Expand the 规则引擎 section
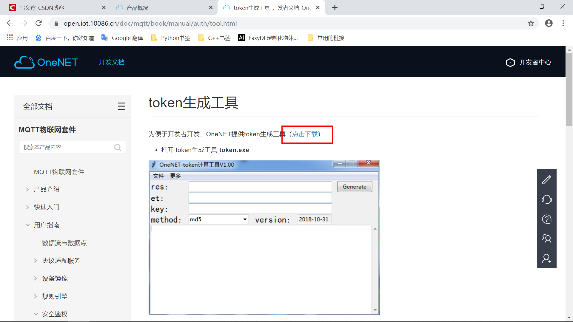This screenshot has width=573, height=322. click(x=55, y=296)
